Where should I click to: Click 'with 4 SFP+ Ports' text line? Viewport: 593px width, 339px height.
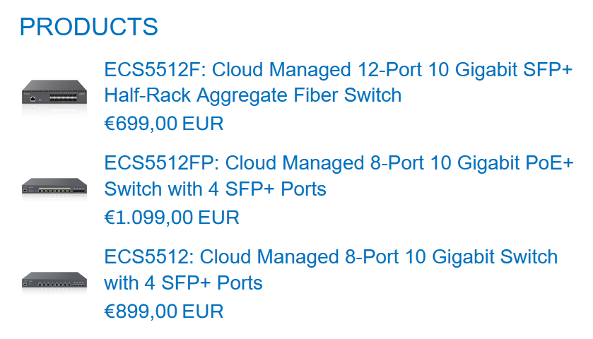(183, 282)
